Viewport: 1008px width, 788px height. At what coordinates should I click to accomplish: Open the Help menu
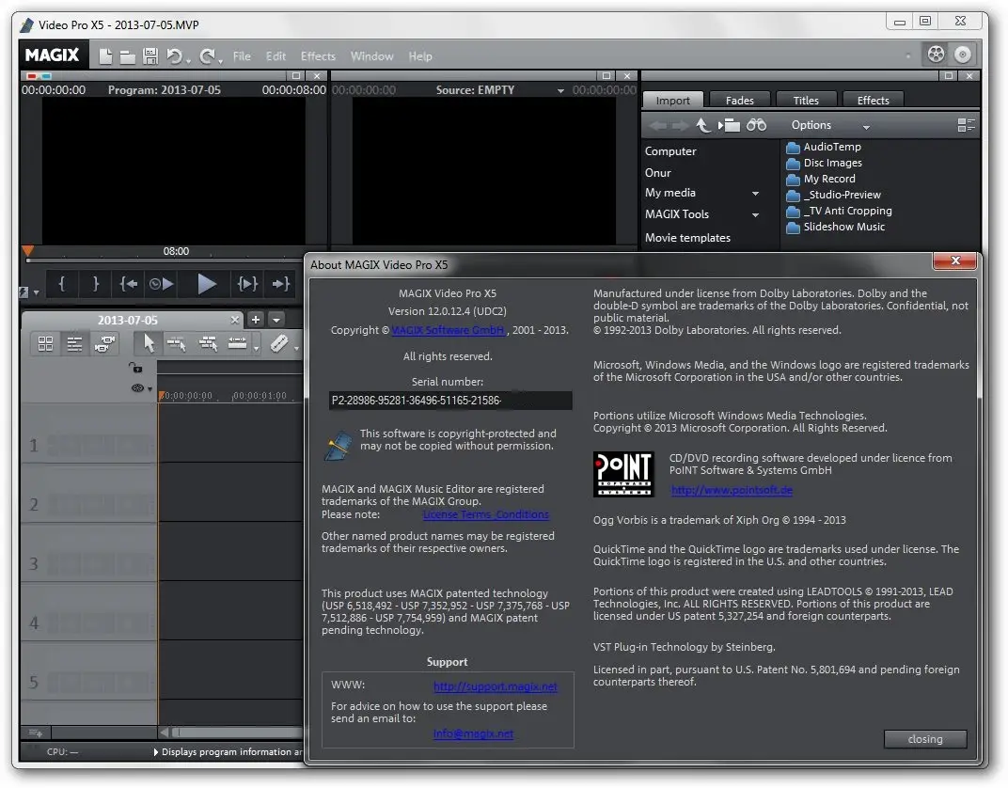[x=420, y=56]
